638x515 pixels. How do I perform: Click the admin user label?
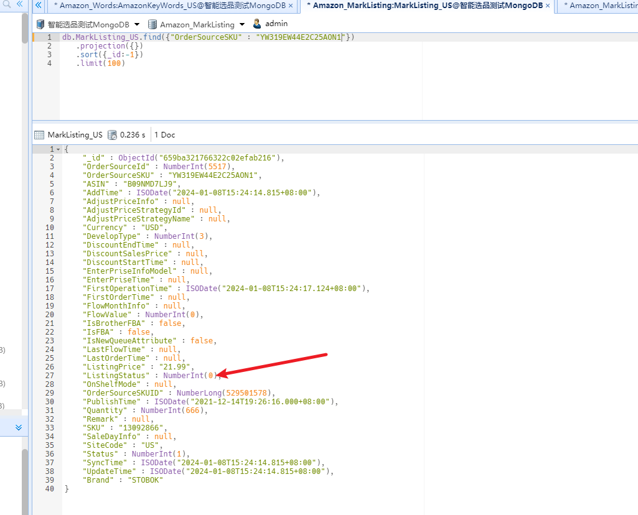[x=276, y=24]
